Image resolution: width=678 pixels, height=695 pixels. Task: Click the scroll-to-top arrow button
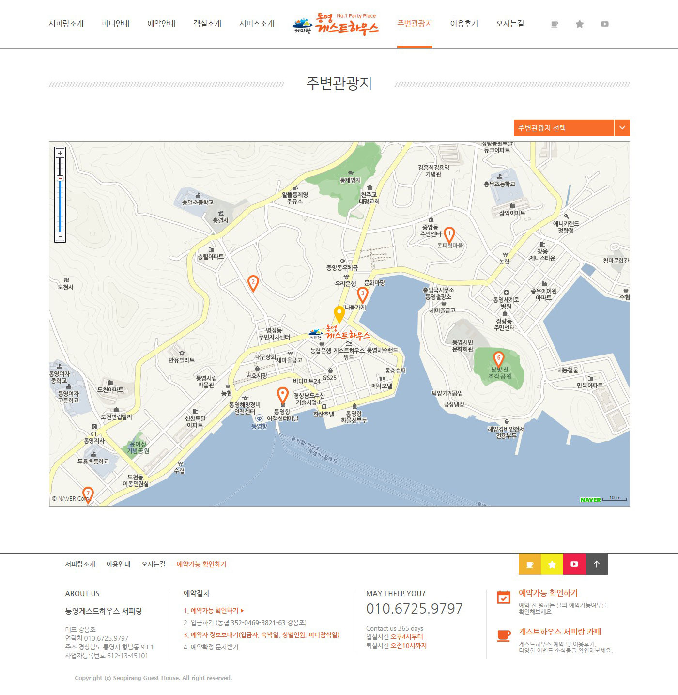[597, 564]
